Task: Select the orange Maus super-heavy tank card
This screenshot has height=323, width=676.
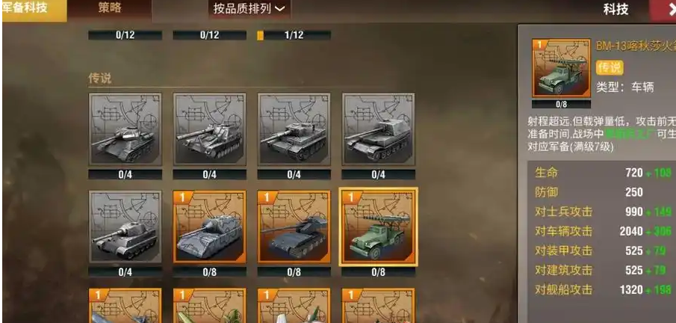Action: point(210,227)
